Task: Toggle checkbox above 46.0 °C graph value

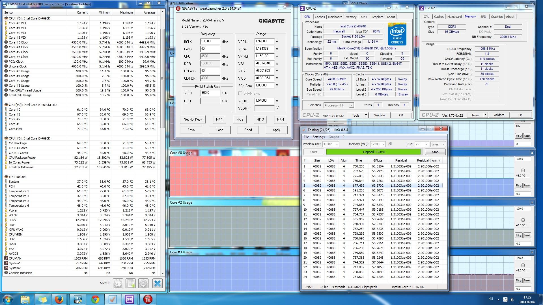Action: [523, 170]
